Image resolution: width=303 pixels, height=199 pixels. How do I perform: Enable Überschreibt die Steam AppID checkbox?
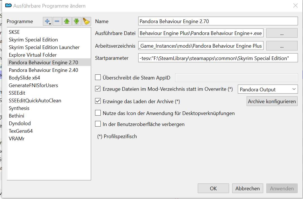click(x=98, y=78)
